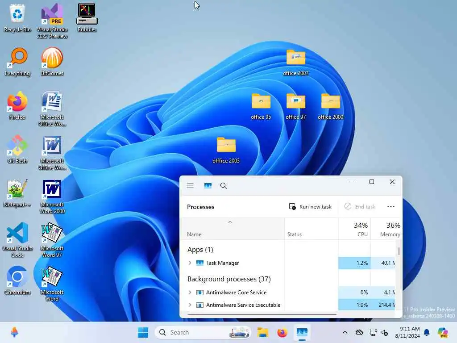The width and height of the screenshot is (457, 343).
Task: Open the Windows Start menu
Action: (143, 332)
